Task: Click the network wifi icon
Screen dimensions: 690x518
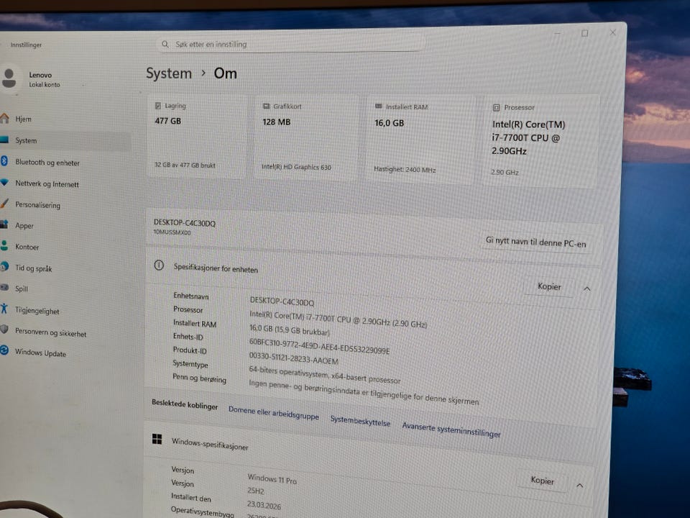Action: tap(4, 182)
